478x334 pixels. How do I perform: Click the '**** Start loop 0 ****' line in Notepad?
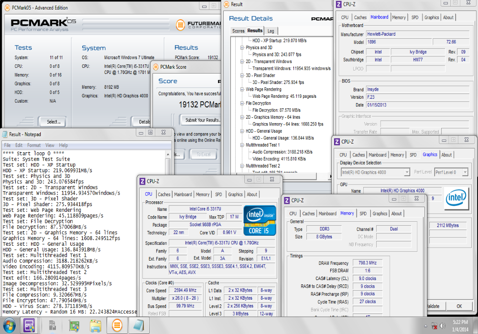33,153
